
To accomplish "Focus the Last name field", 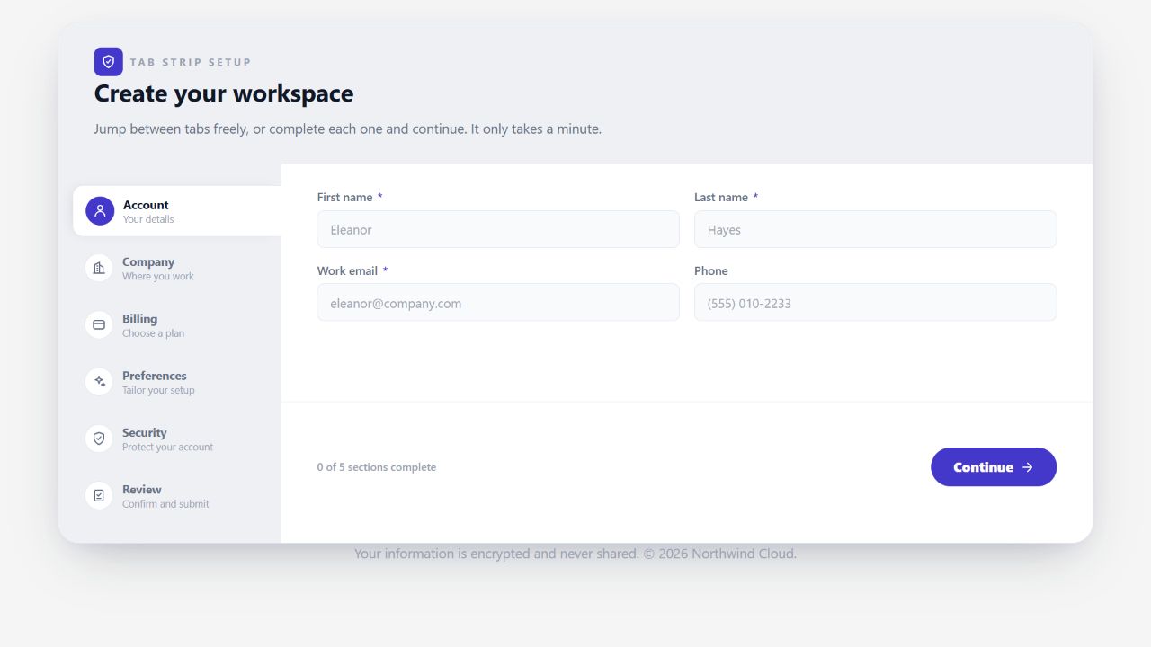I will pos(875,229).
